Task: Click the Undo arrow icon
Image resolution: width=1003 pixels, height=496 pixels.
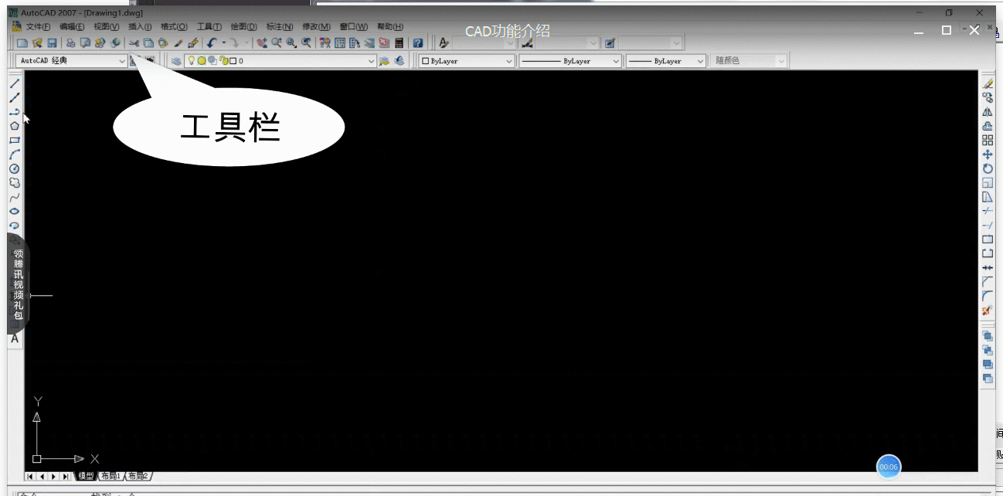Action: (211, 43)
